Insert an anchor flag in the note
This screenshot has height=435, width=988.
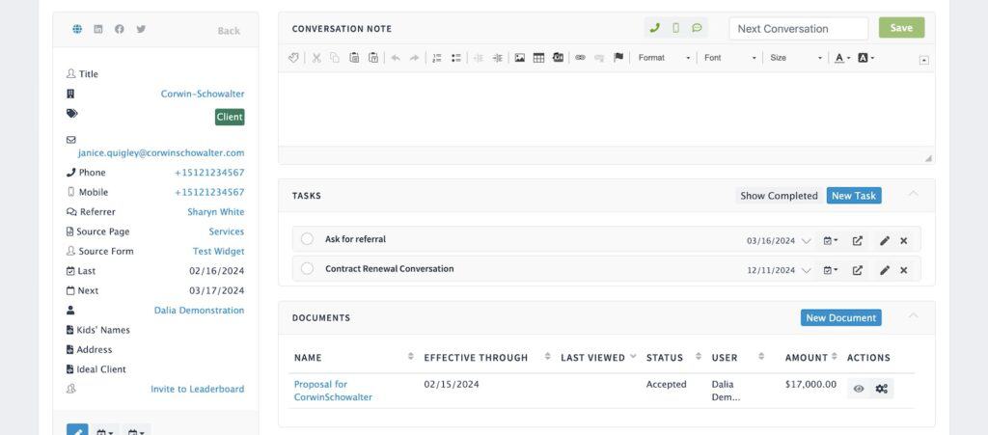pos(618,58)
